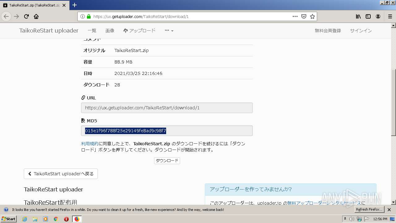The image size is (396, 223).
Task: Open the 利用規約 terms link
Action: point(90,144)
